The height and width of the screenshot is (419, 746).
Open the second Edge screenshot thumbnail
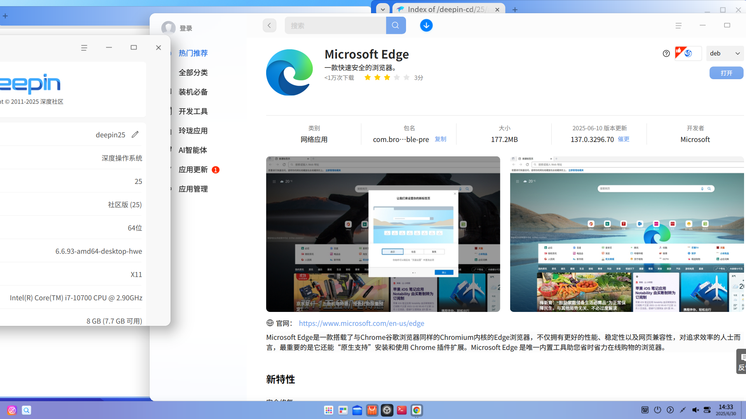point(627,234)
